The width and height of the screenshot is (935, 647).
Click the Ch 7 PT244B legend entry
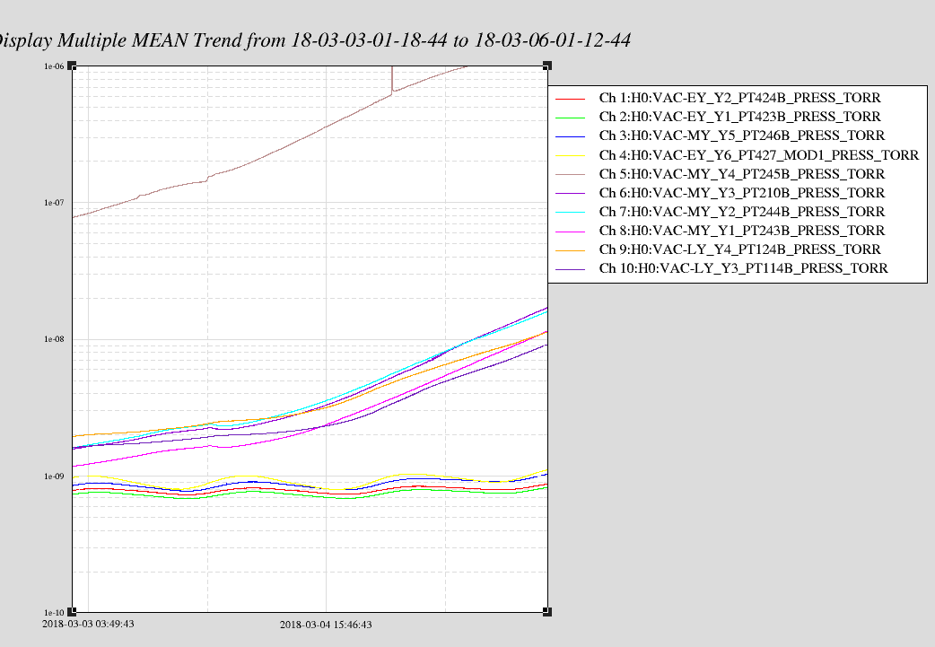[x=721, y=212]
